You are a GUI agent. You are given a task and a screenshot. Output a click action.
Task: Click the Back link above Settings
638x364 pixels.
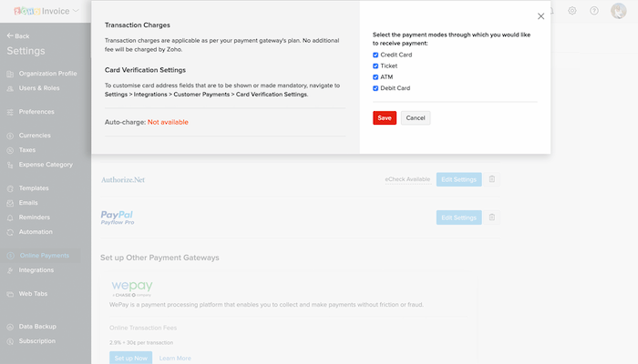point(18,35)
